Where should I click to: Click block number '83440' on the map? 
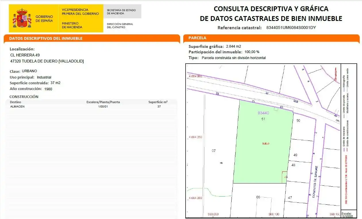coord(263,113)
